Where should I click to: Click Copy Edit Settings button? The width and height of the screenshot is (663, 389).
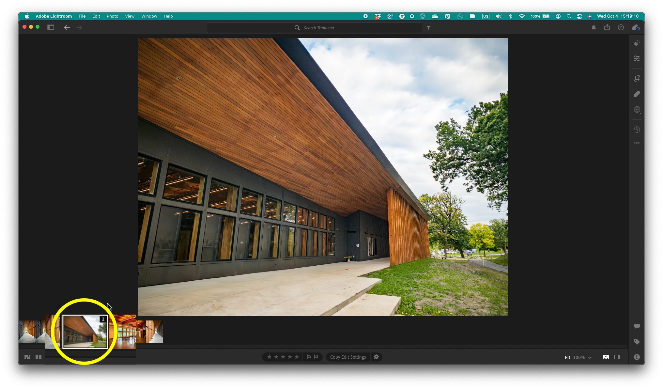[348, 357]
